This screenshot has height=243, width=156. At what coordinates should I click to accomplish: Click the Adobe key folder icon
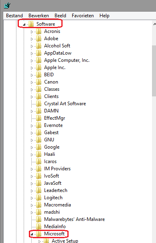[38, 39]
